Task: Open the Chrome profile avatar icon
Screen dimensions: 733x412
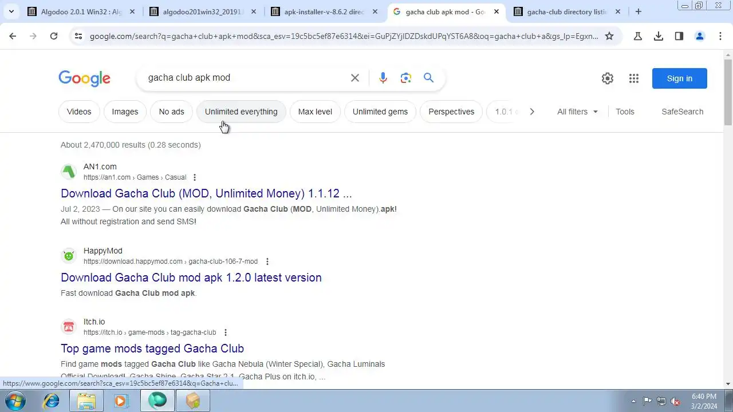Action: tap(699, 36)
